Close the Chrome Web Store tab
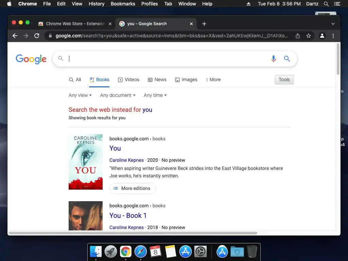The width and height of the screenshot is (348, 261). 110,24
